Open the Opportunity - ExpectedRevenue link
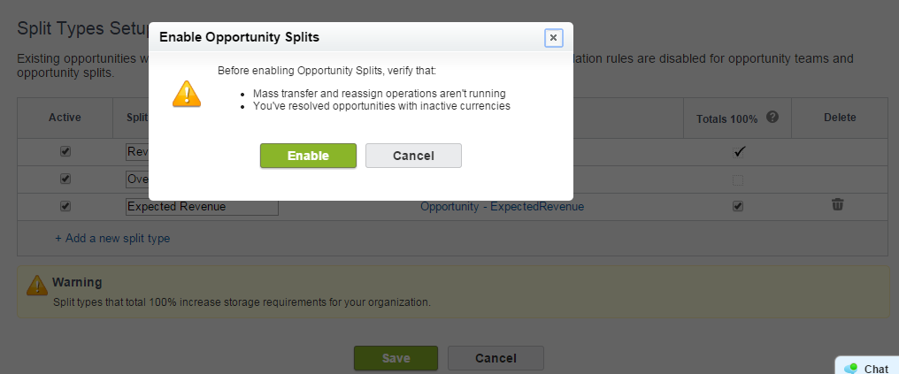The width and height of the screenshot is (899, 374). pyautogui.click(x=502, y=207)
